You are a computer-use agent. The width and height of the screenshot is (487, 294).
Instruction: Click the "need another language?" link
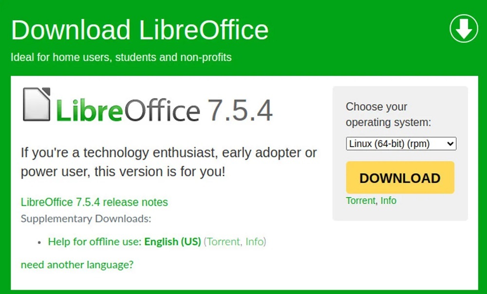(77, 265)
